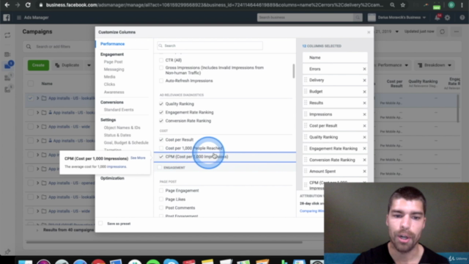Open the business account dropdown
Viewport: 469px width, 264px height.
(x=397, y=18)
